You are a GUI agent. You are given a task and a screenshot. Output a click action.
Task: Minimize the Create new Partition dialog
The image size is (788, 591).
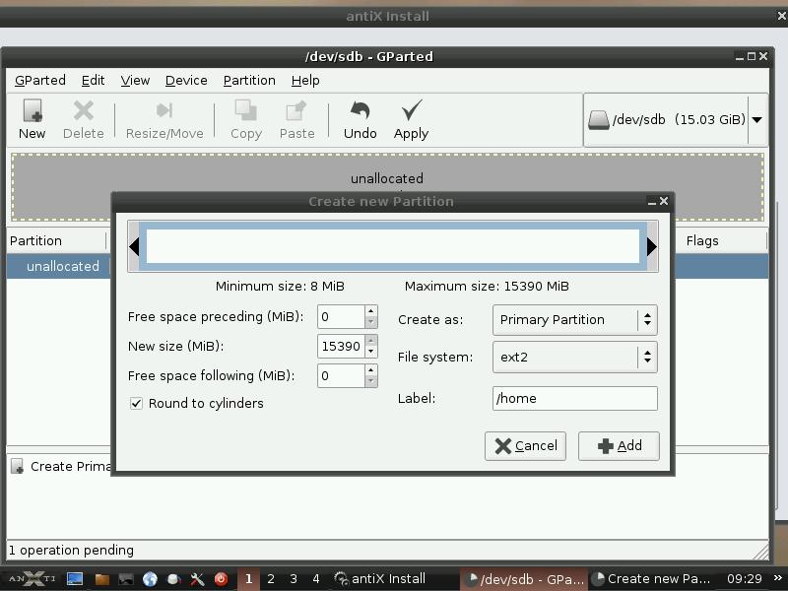(x=652, y=202)
